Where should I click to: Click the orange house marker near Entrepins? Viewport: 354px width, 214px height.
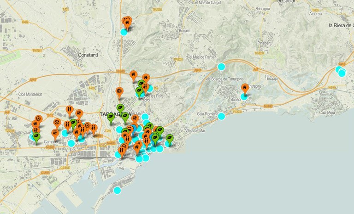point(245,87)
